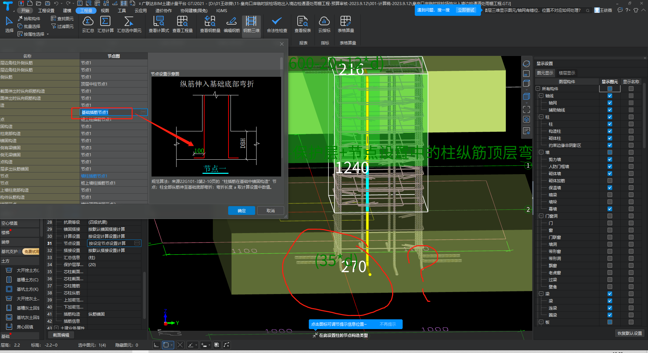Click the cross snap icon in status bar
Screen dimensions: 648x353
(180, 345)
